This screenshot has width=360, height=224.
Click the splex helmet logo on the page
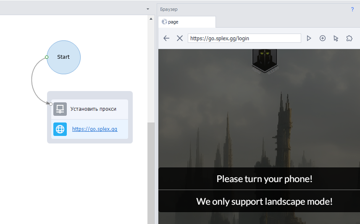coord(265,61)
